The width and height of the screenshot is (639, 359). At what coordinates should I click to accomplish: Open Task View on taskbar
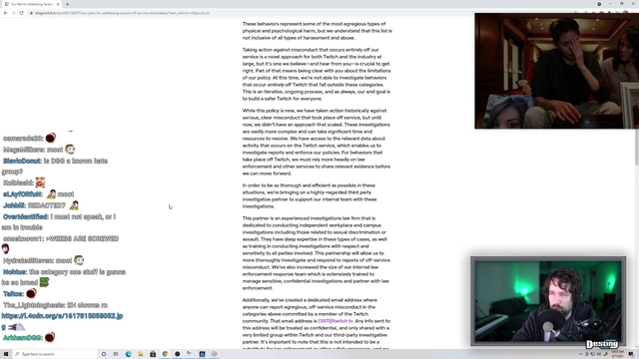[x=116, y=354]
